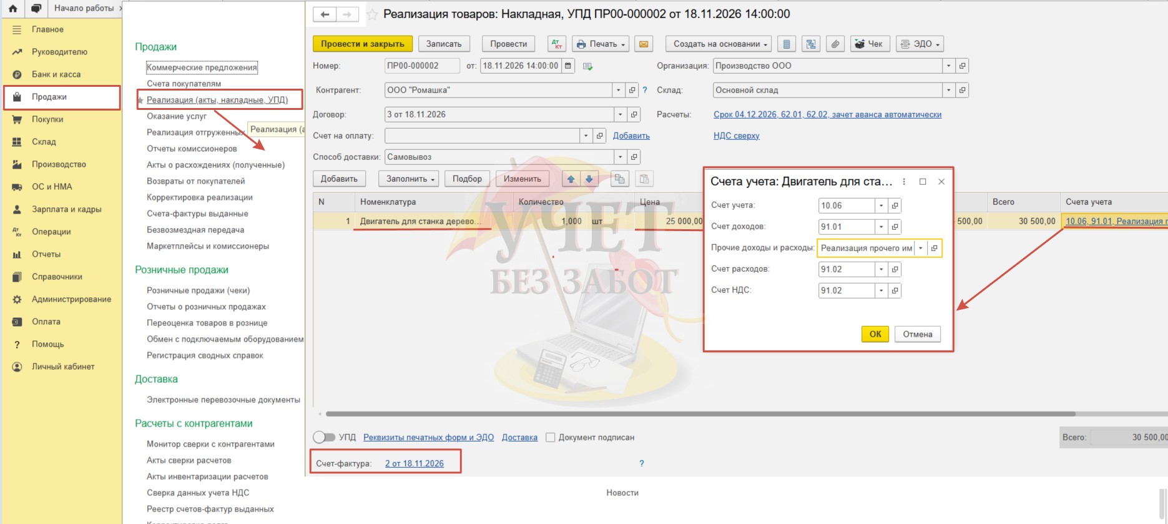Move table row down arrow
Screen dimensions: 1168x524
click(x=589, y=179)
